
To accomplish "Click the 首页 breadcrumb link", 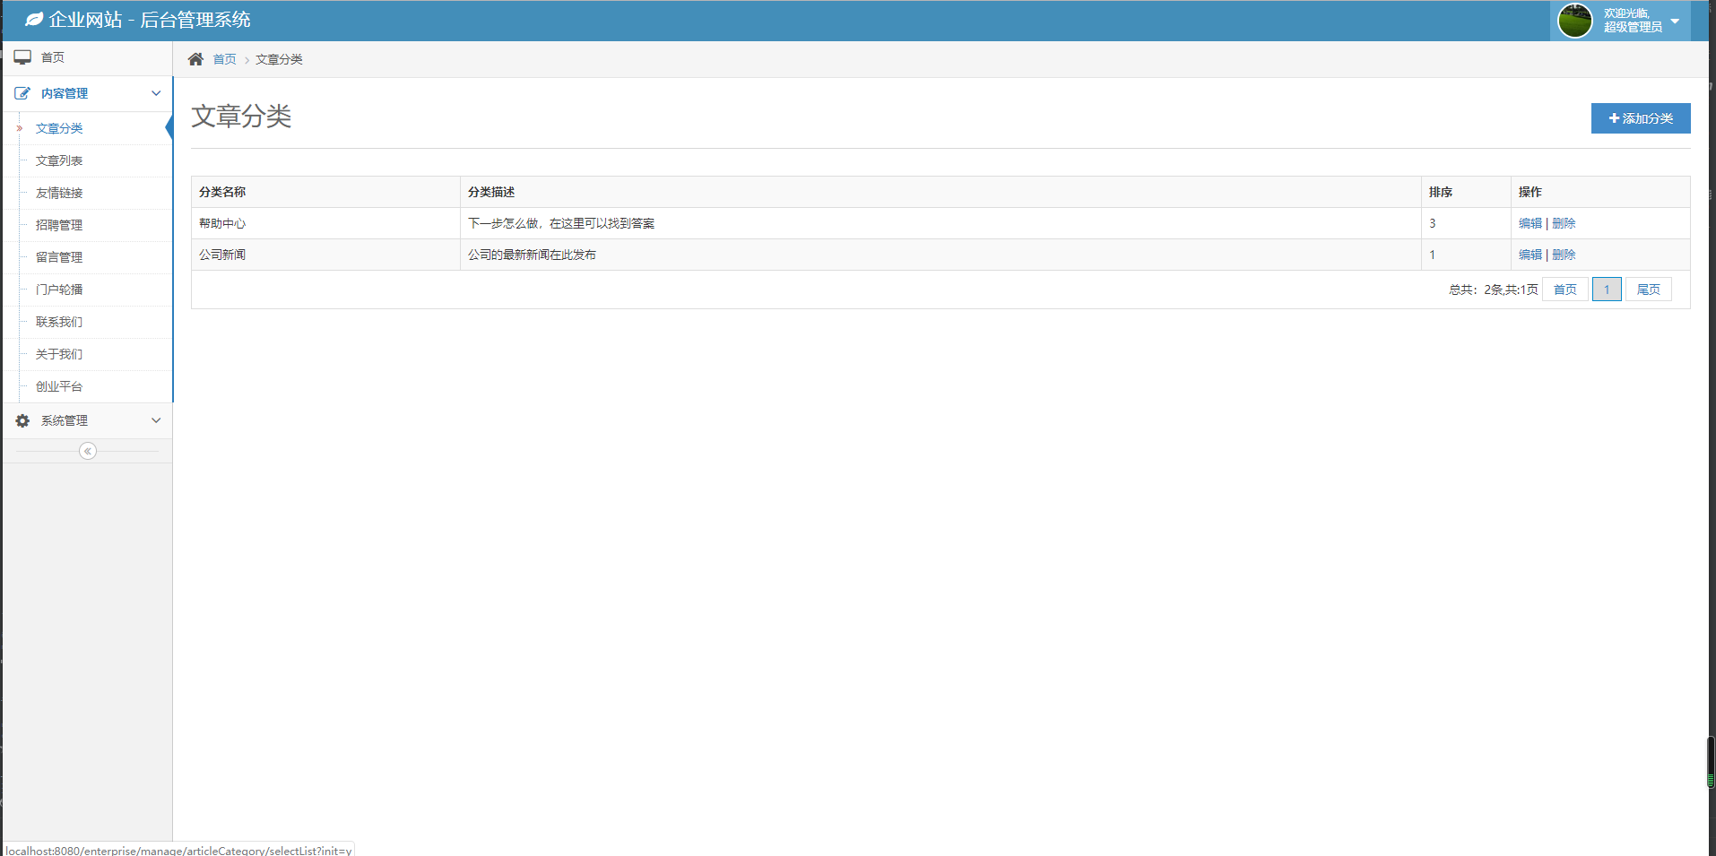I will pos(224,59).
